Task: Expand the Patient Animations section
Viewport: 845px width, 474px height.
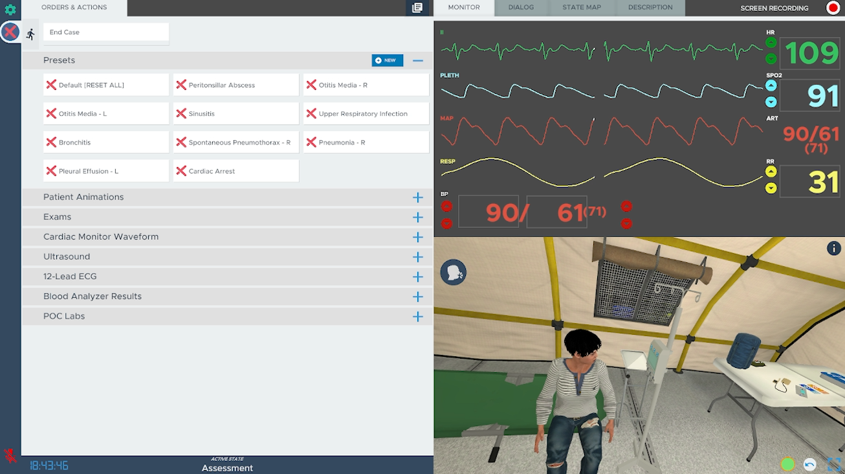Action: [x=418, y=198]
